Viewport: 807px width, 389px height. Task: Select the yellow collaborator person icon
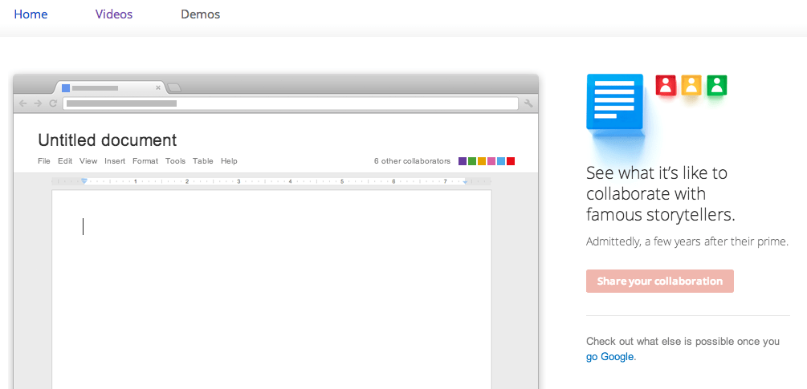point(691,85)
